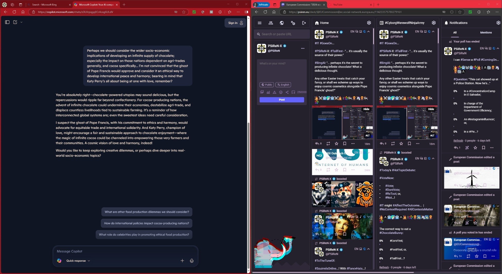The height and width of the screenshot is (274, 502).
Task: Open the federated timeline globe icon
Action: click(282, 23)
